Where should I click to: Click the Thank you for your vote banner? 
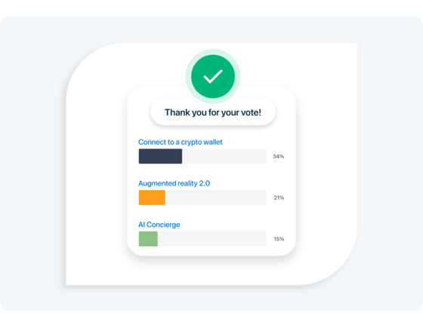click(x=213, y=112)
